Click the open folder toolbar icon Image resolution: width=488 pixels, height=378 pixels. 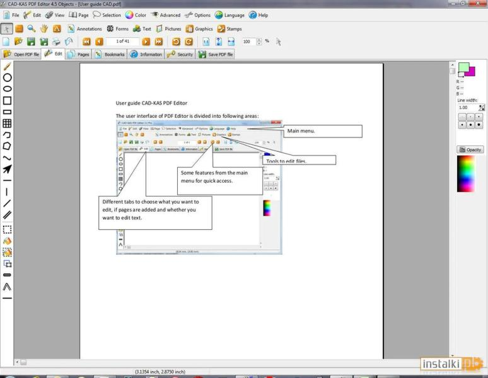click(18, 42)
